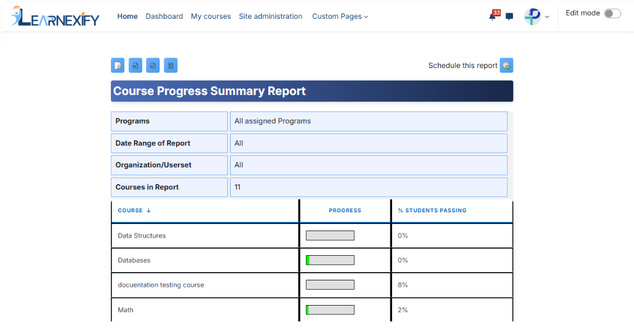Image resolution: width=634 pixels, height=332 pixels.
Task: Toggle the Edit mode switch
Action: (x=612, y=13)
